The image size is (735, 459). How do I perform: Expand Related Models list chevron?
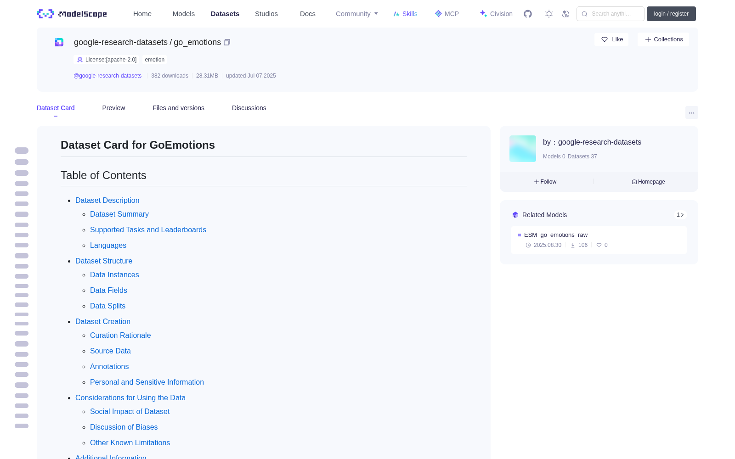pos(680,215)
